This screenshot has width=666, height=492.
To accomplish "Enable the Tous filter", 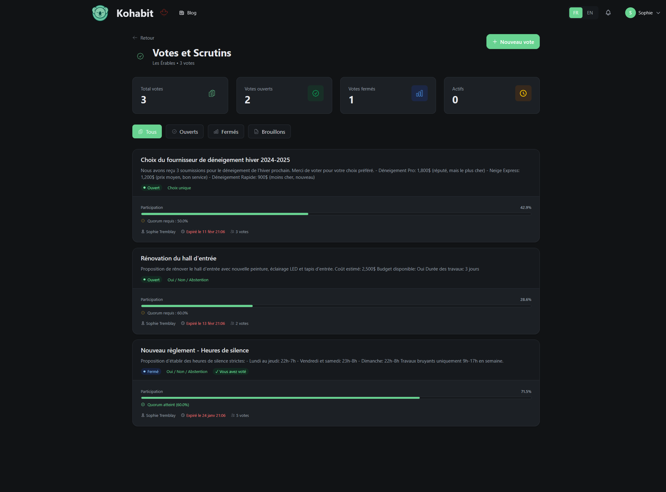I will [x=147, y=131].
